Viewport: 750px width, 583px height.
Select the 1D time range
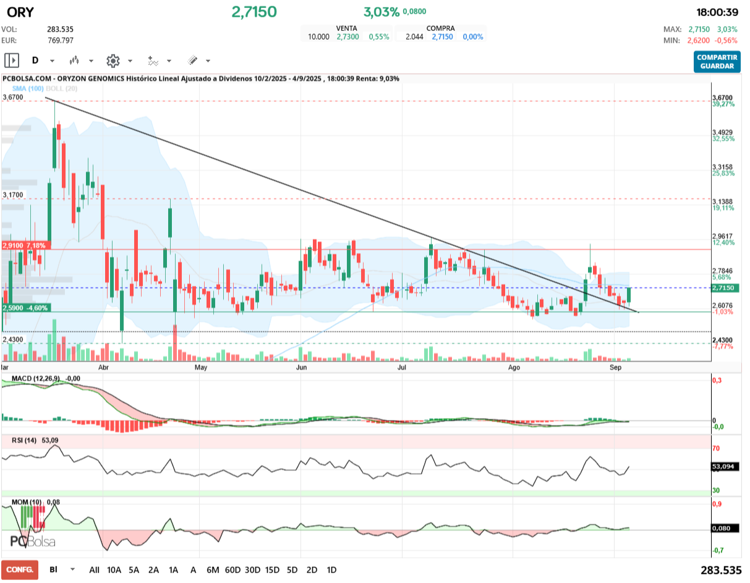331,569
